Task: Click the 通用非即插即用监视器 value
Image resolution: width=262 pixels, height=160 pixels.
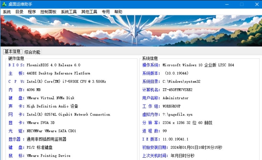Action: point(46,139)
